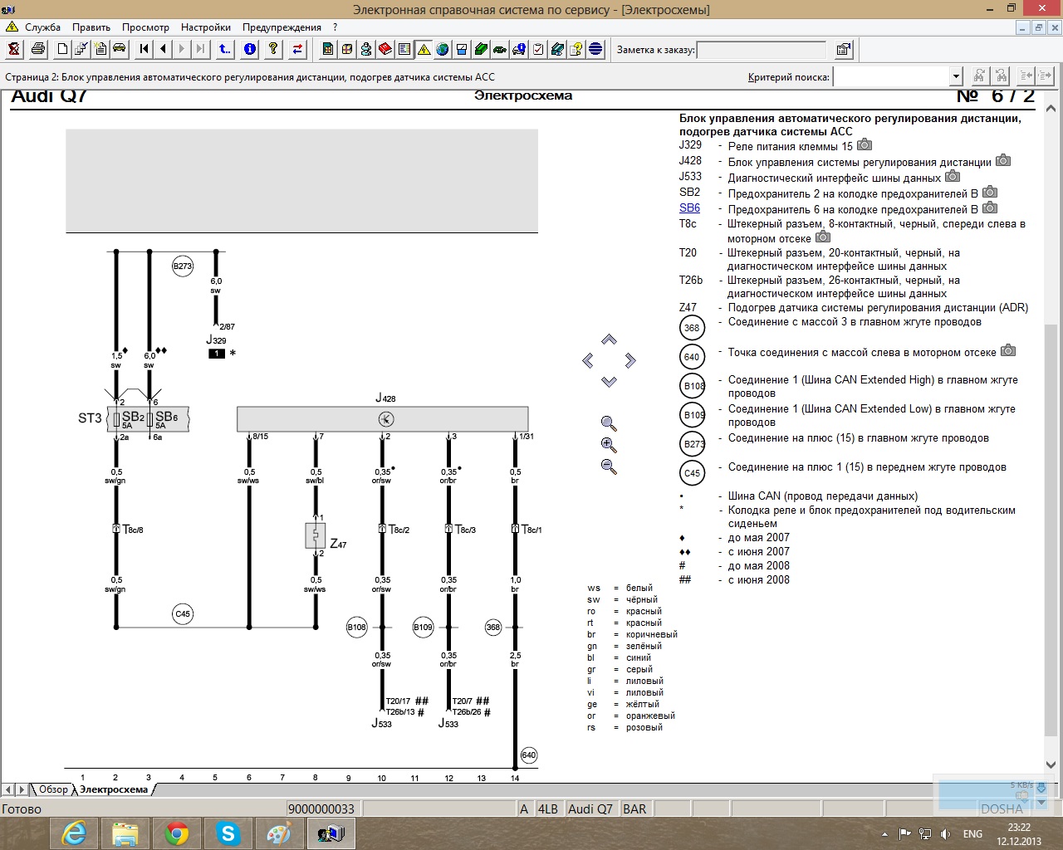Click the J428 control unit box in the diagram

click(383, 418)
